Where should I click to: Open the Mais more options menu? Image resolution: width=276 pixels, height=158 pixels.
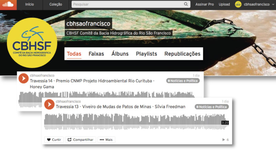click(106, 140)
